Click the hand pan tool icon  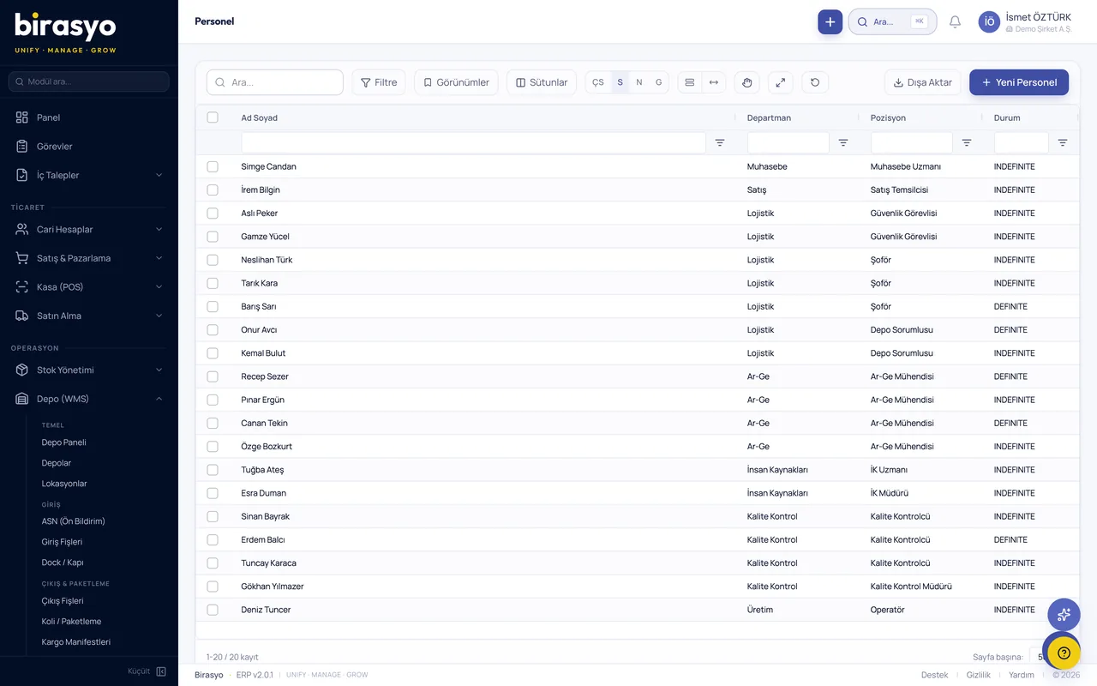pos(746,82)
